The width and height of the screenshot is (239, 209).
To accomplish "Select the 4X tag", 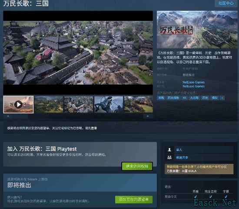I will [184, 98].
